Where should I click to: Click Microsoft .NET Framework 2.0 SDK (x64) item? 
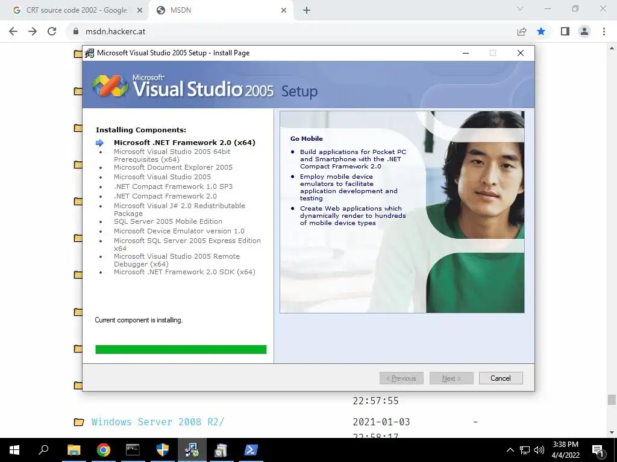point(184,272)
